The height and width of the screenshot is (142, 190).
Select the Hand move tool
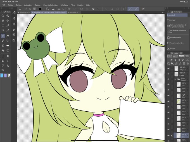(x=3, y=21)
